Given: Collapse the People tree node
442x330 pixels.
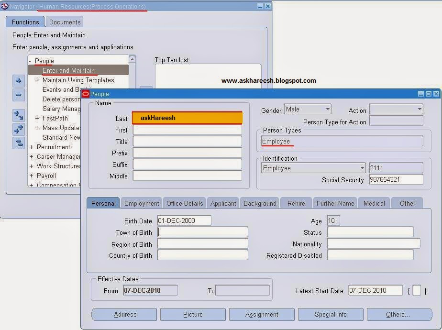Looking at the screenshot, I should coord(30,61).
